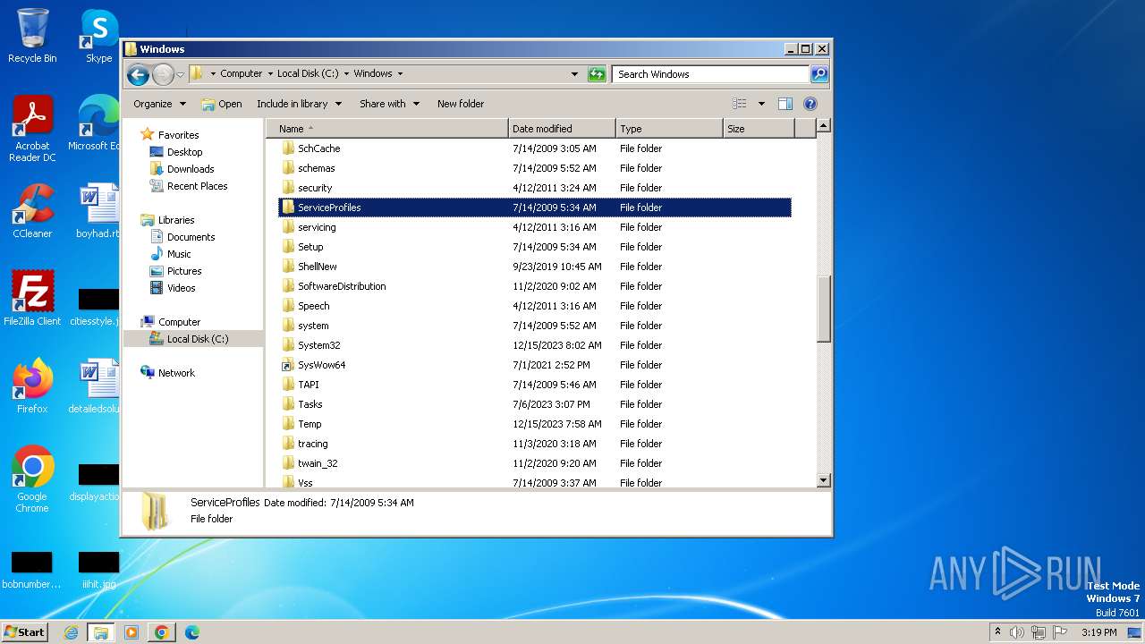Viewport: 1145px width, 644px height.
Task: Click the change view icon
Action: (x=740, y=104)
